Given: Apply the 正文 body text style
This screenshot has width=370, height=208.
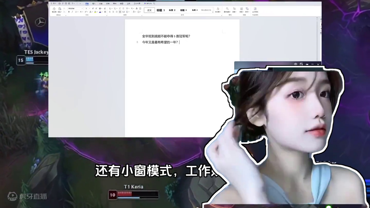Looking at the screenshot, I should (x=149, y=10).
